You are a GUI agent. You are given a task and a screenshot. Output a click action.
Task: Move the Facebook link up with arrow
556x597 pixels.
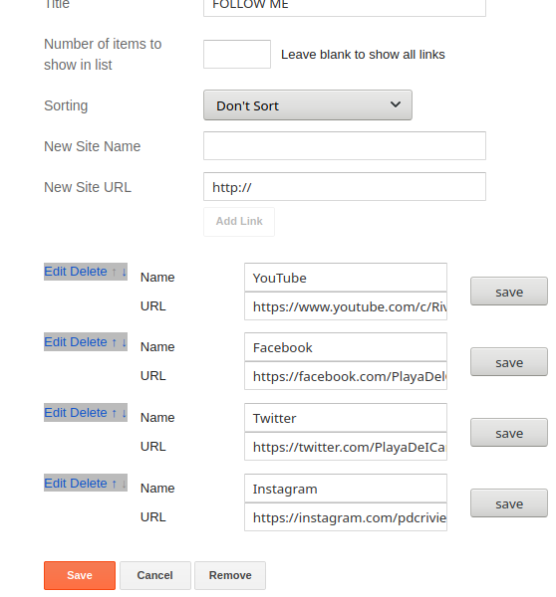114,342
